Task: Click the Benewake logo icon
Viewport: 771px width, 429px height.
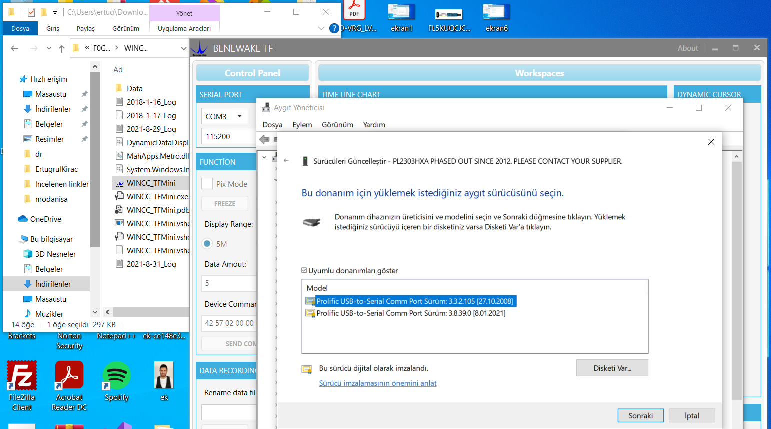Action: tap(199, 49)
